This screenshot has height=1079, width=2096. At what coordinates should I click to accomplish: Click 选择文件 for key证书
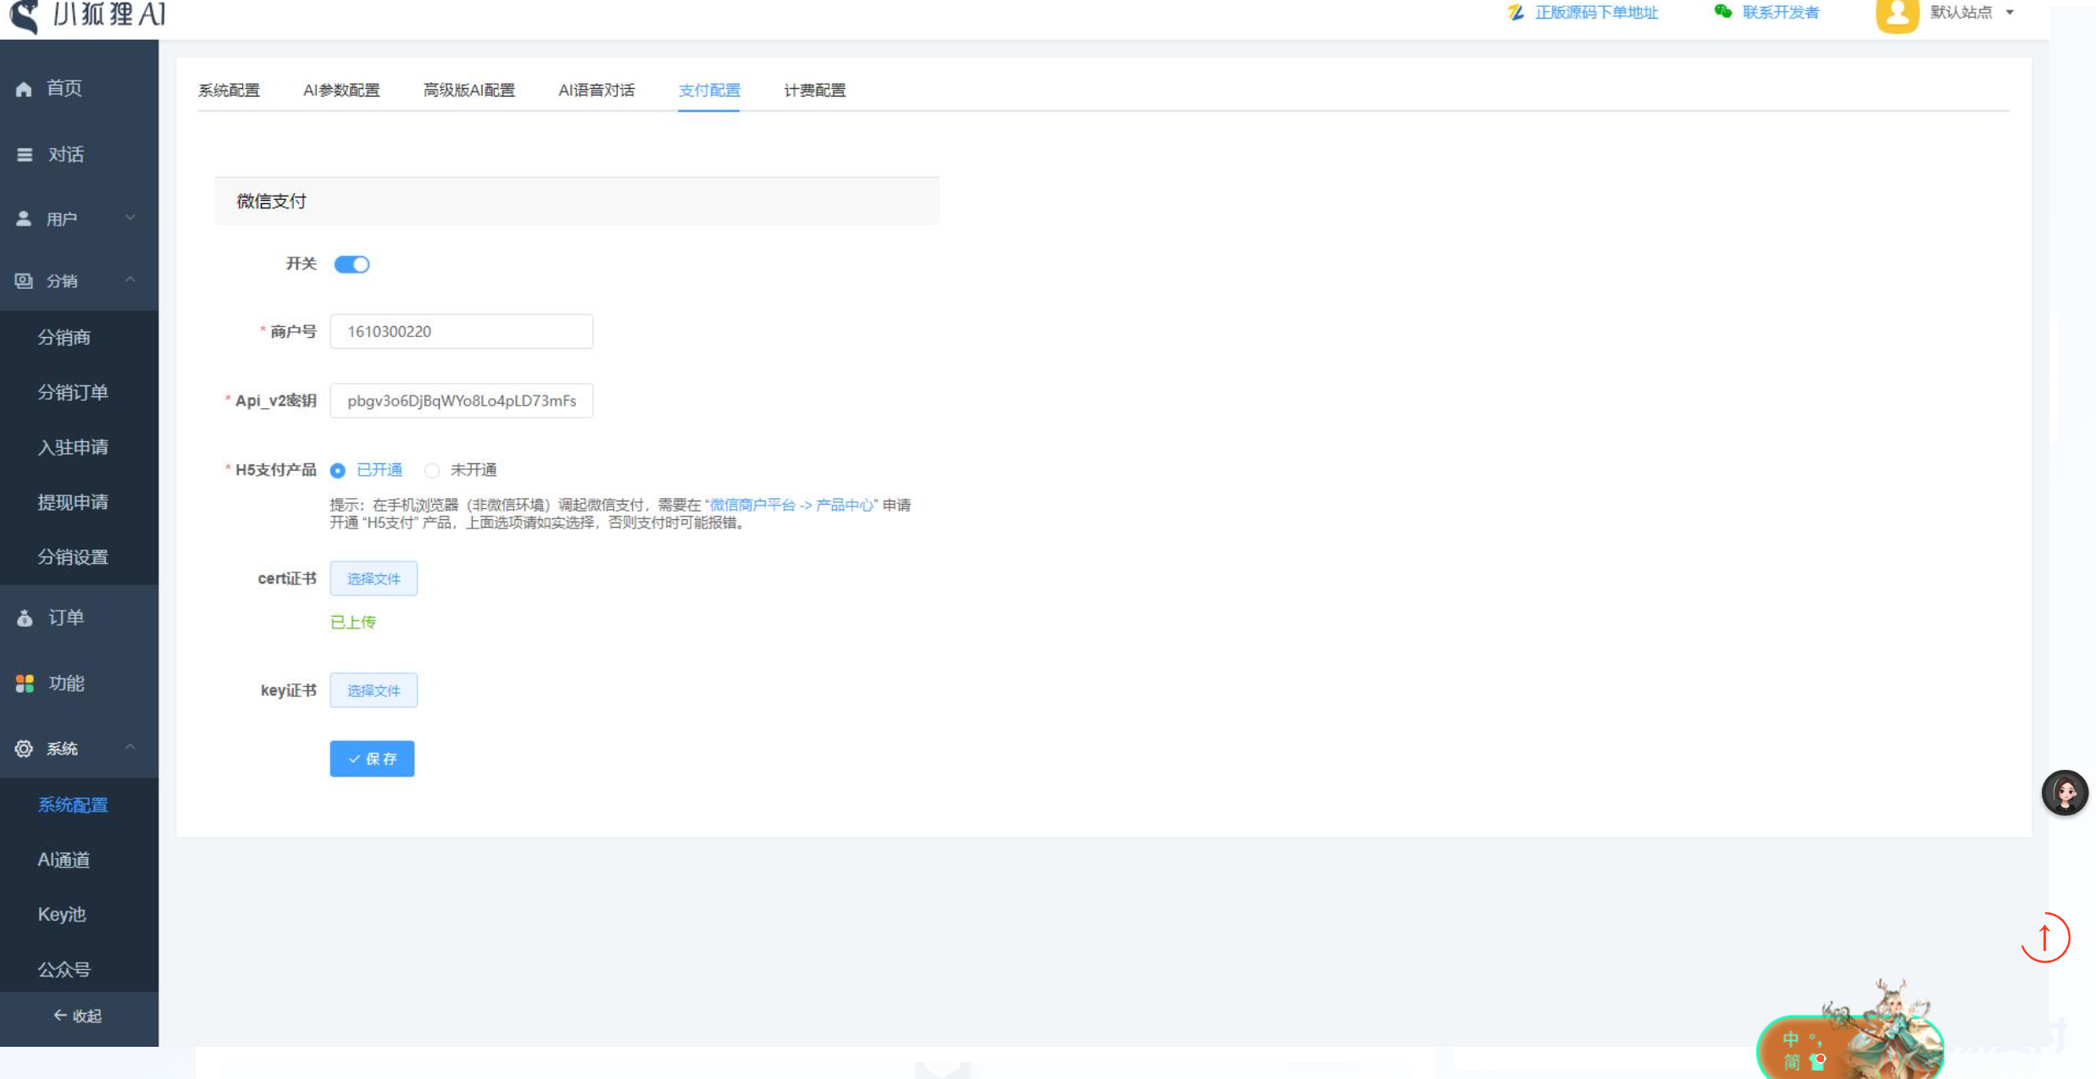click(x=374, y=690)
